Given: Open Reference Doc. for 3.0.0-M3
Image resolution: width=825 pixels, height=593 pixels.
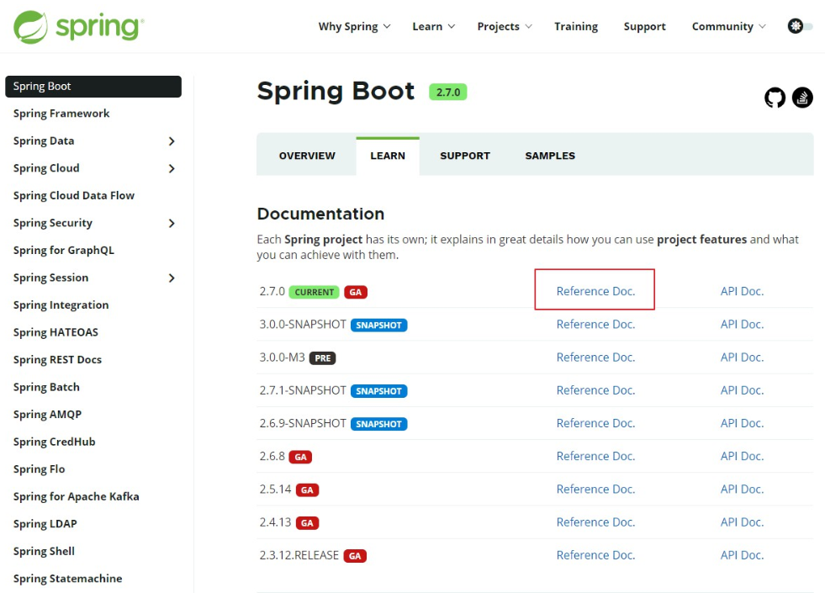Looking at the screenshot, I should point(595,357).
